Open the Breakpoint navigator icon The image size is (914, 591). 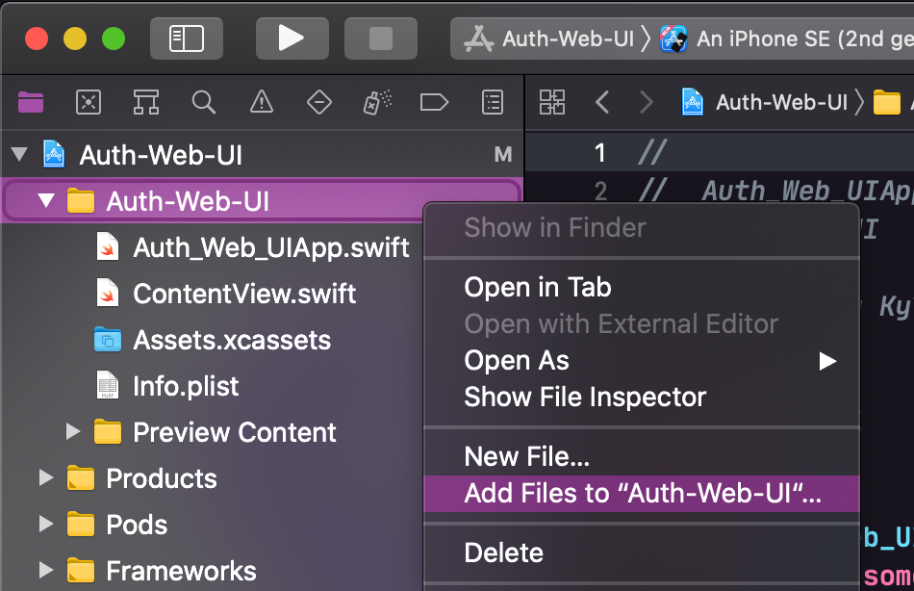click(x=434, y=103)
